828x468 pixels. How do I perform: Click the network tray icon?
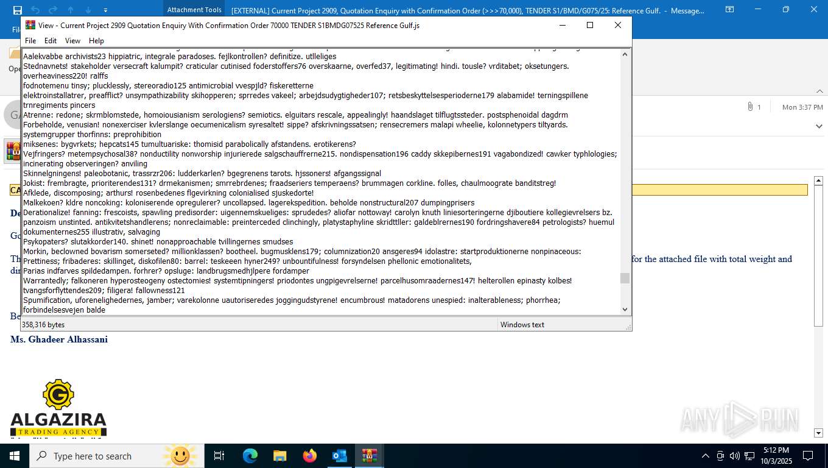[x=749, y=456]
